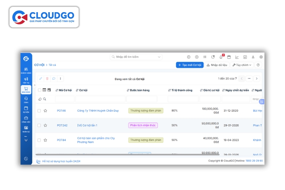This screenshot has width=285, height=190.
Task: Tick the checkbox for row POT48
Action: [39, 111]
